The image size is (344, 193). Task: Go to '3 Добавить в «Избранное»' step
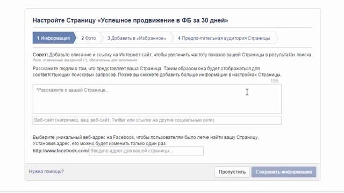click(x=137, y=38)
